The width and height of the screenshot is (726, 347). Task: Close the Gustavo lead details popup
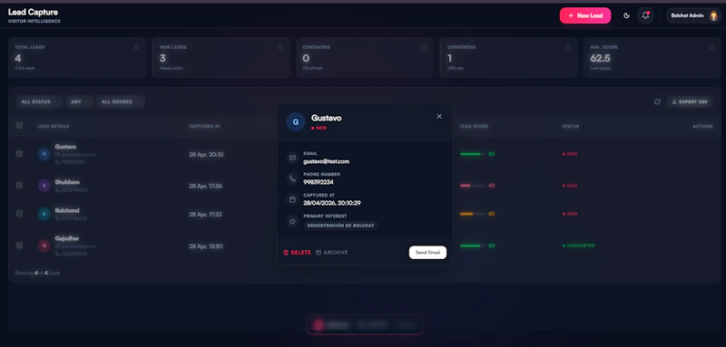coord(439,117)
